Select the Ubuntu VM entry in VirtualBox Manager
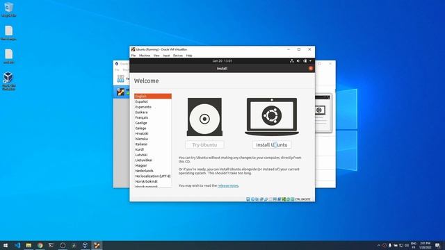 (122, 92)
